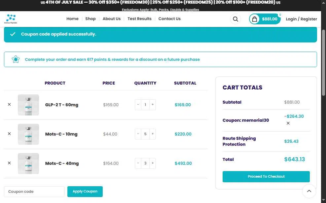Click the -$264.30 coupon discount

pos(294,116)
